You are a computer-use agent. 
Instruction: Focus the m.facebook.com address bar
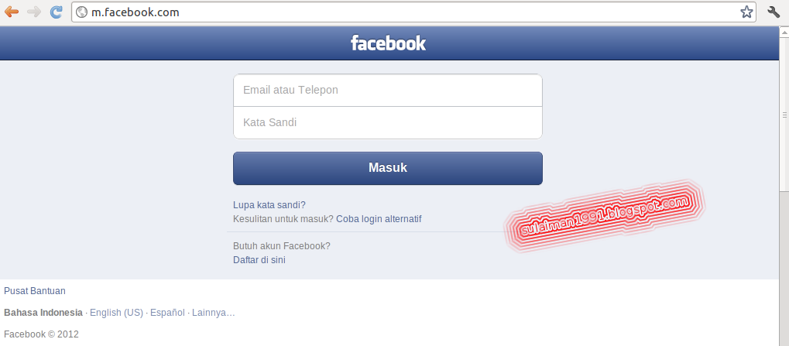coord(413,12)
